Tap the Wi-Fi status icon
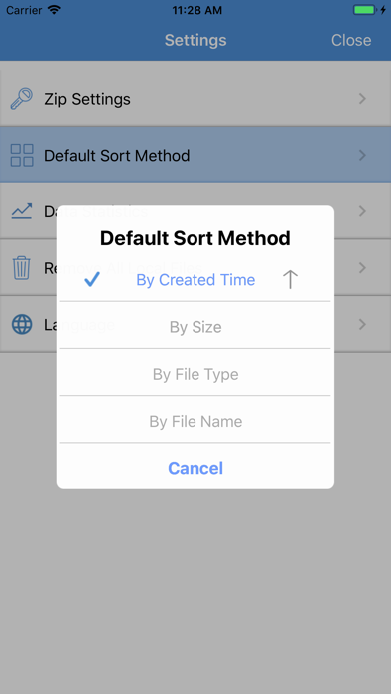 pyautogui.click(x=55, y=10)
